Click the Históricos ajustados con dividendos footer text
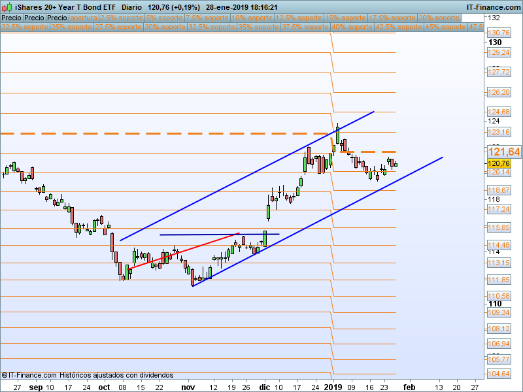 pyautogui.click(x=116, y=375)
